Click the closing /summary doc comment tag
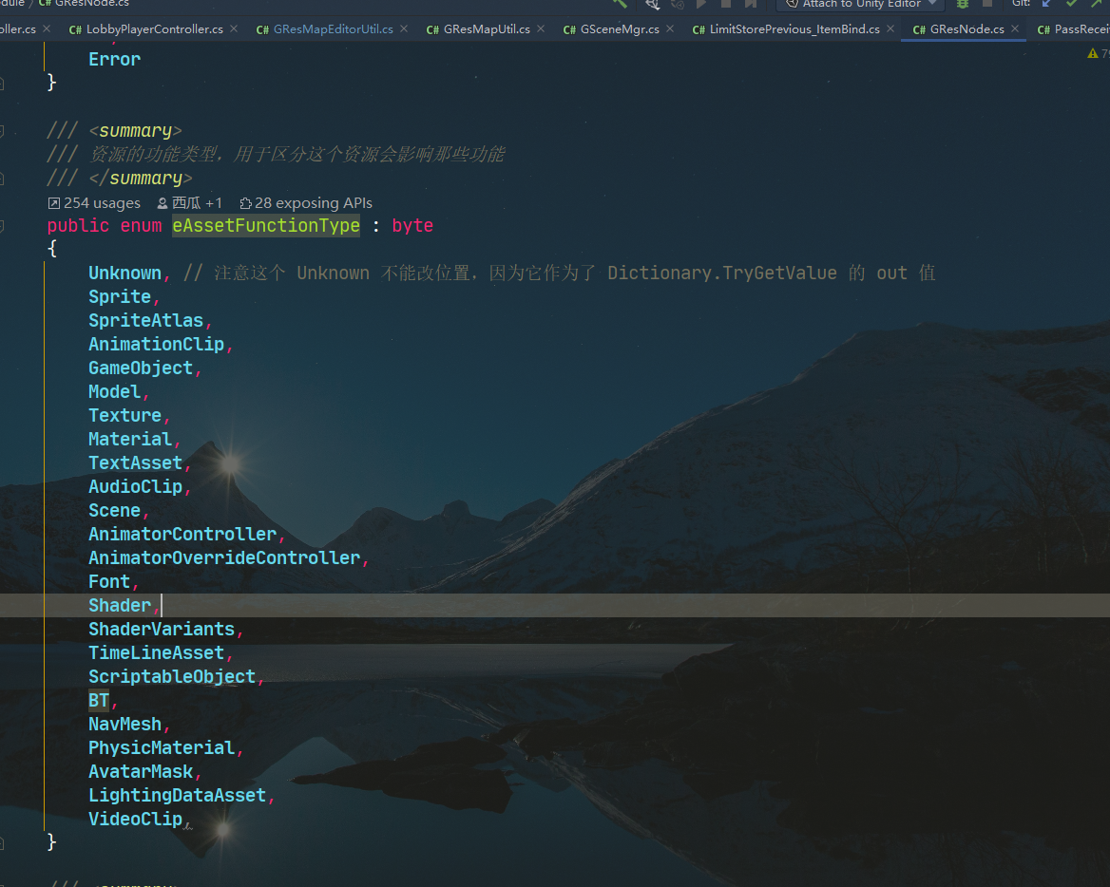Viewport: 1110px width, 887px height. pos(140,179)
